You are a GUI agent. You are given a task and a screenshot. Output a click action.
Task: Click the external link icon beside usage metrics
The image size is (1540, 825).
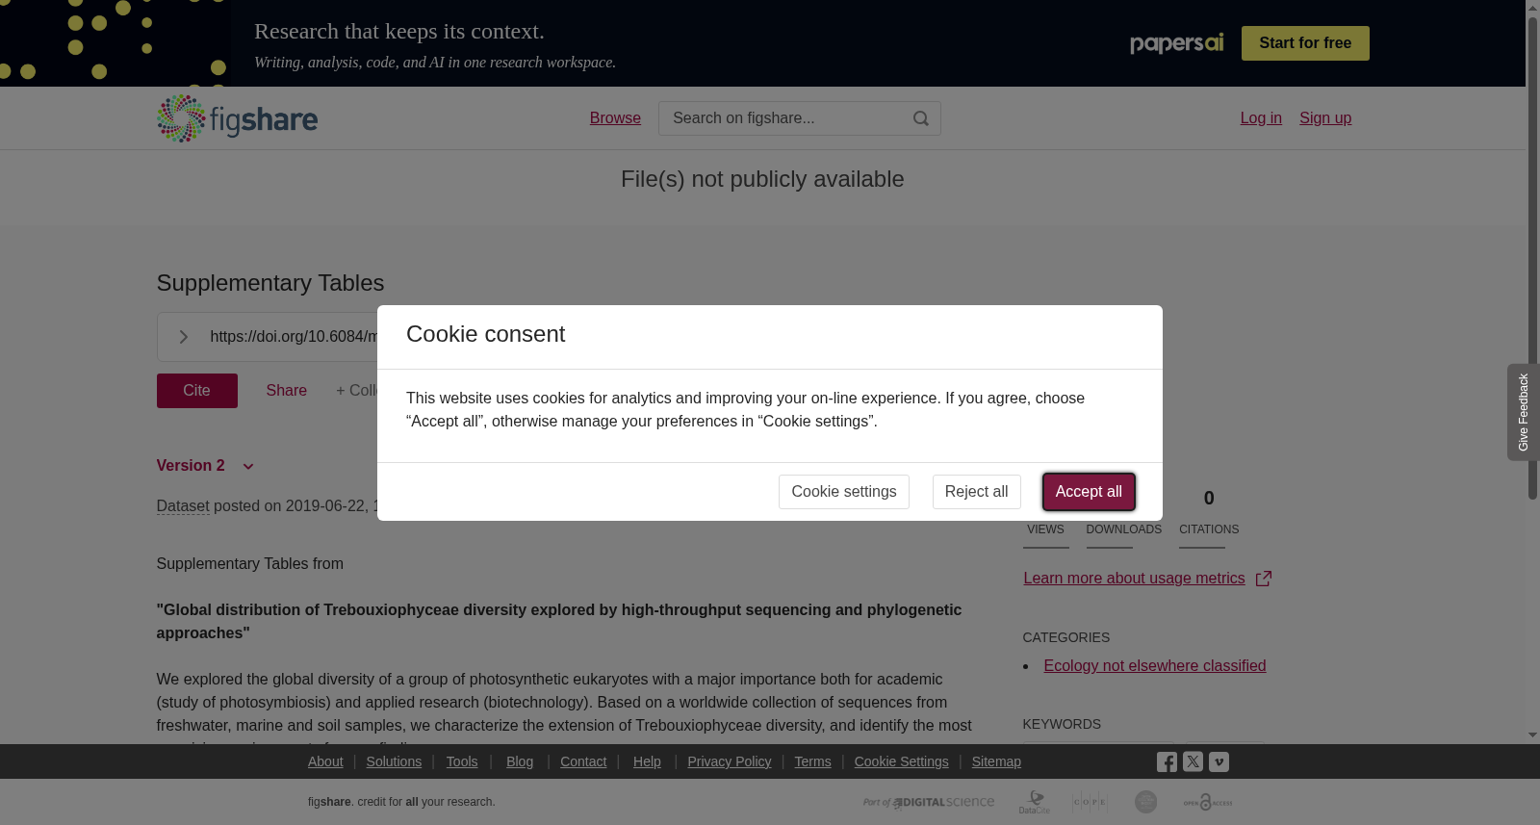pyautogui.click(x=1264, y=579)
